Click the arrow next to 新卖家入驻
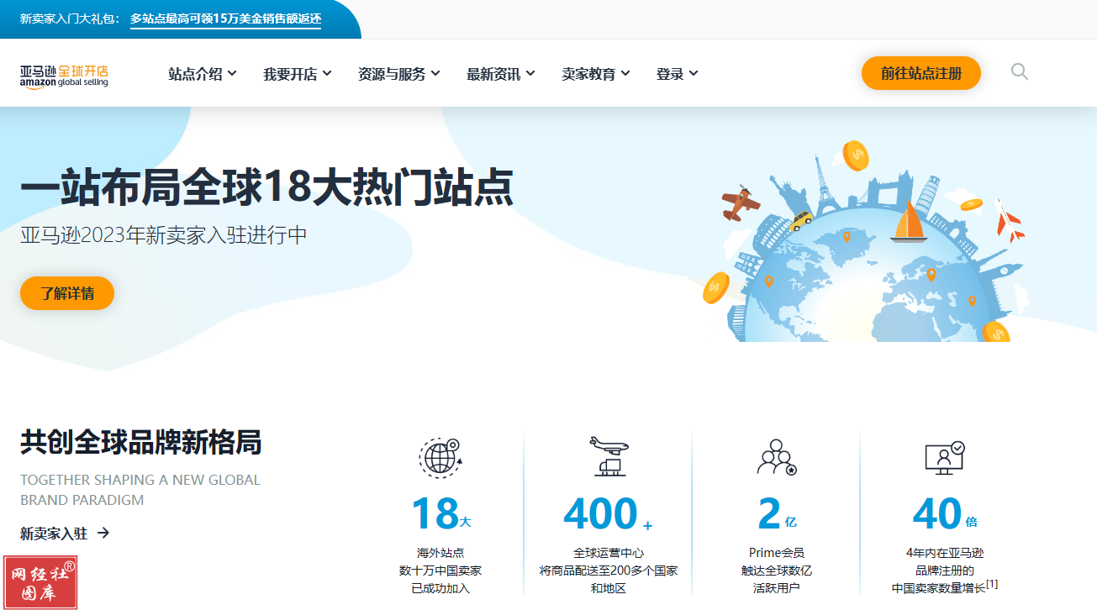 (103, 533)
